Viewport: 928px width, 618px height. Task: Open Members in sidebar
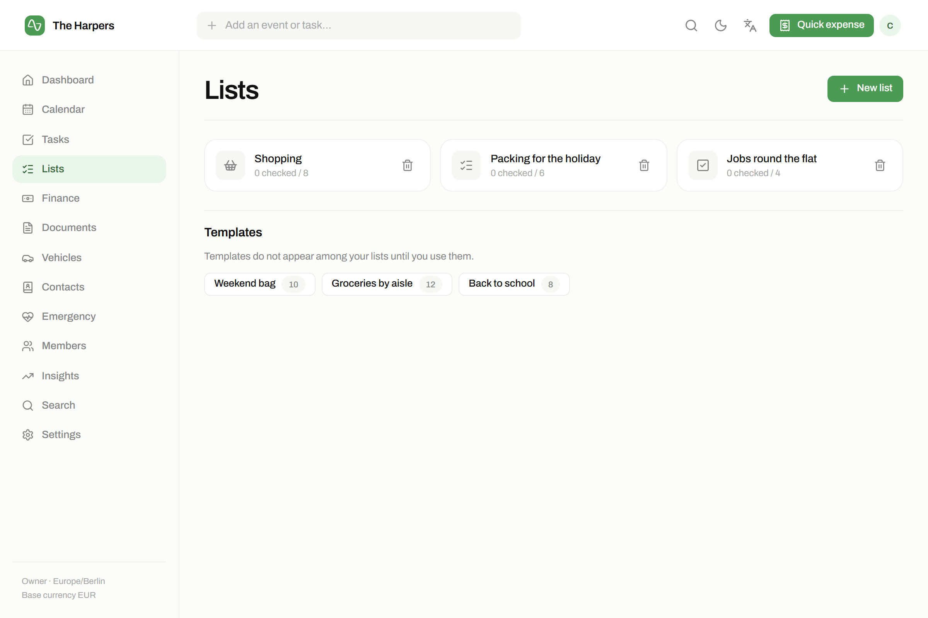tap(89, 346)
